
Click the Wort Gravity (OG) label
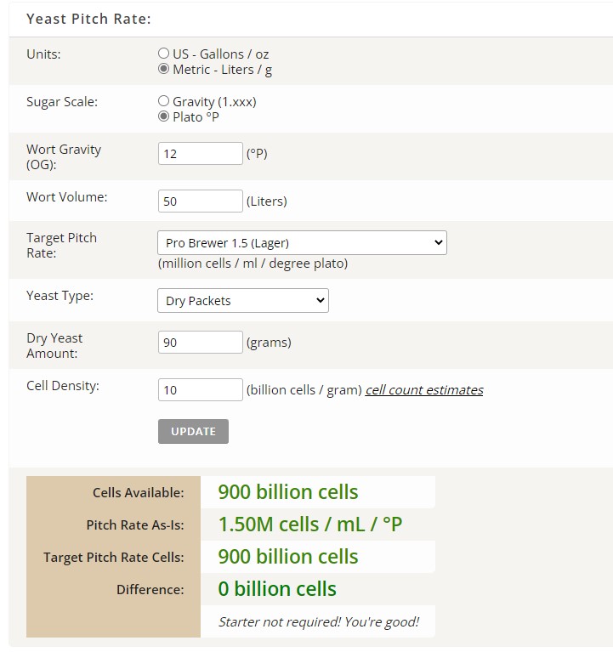pos(64,156)
